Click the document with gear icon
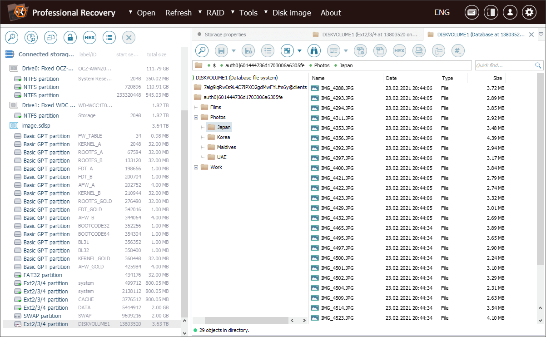The image size is (546, 337). (360, 50)
